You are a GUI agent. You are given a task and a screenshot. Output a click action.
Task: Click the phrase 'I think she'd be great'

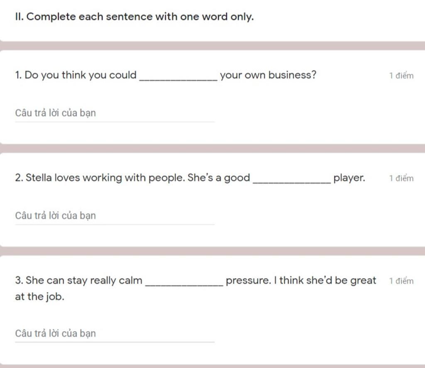point(325,280)
